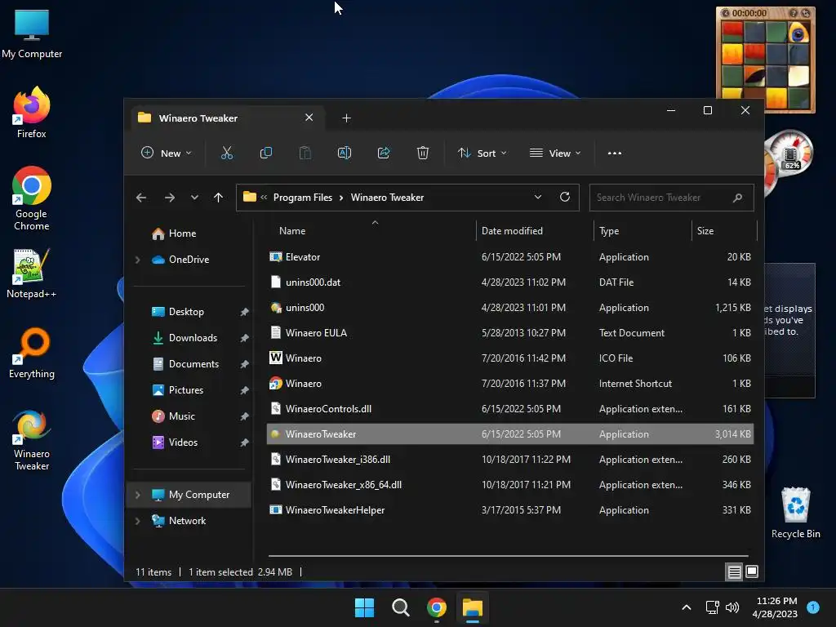Click the Paste clipboard icon
The image size is (836, 627).
[305, 153]
